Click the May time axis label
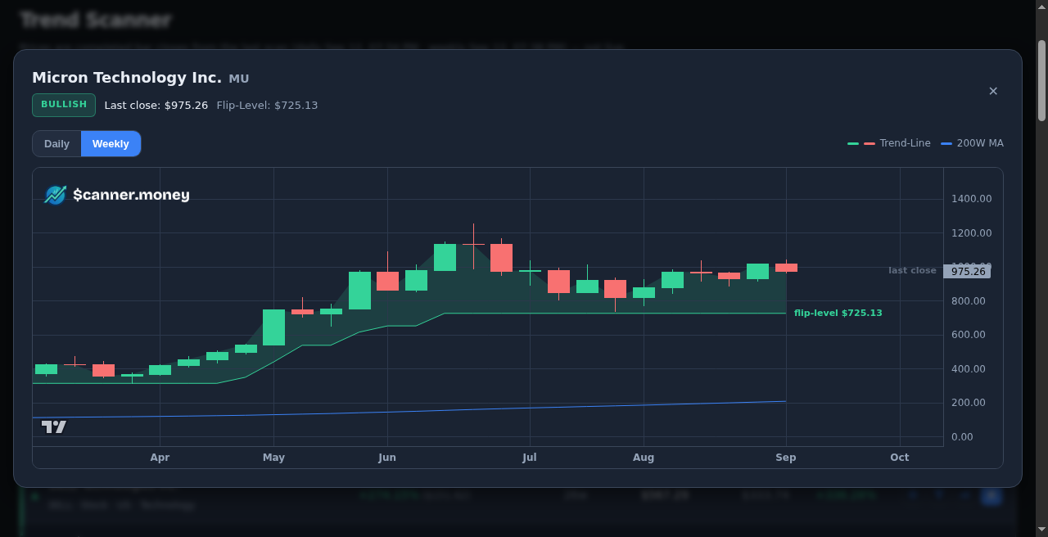The image size is (1048, 537). (273, 458)
